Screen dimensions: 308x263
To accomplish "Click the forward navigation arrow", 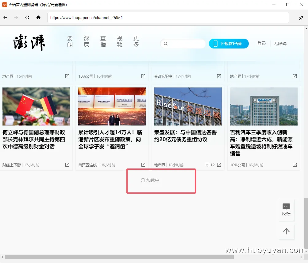I will click(x=16, y=17).
